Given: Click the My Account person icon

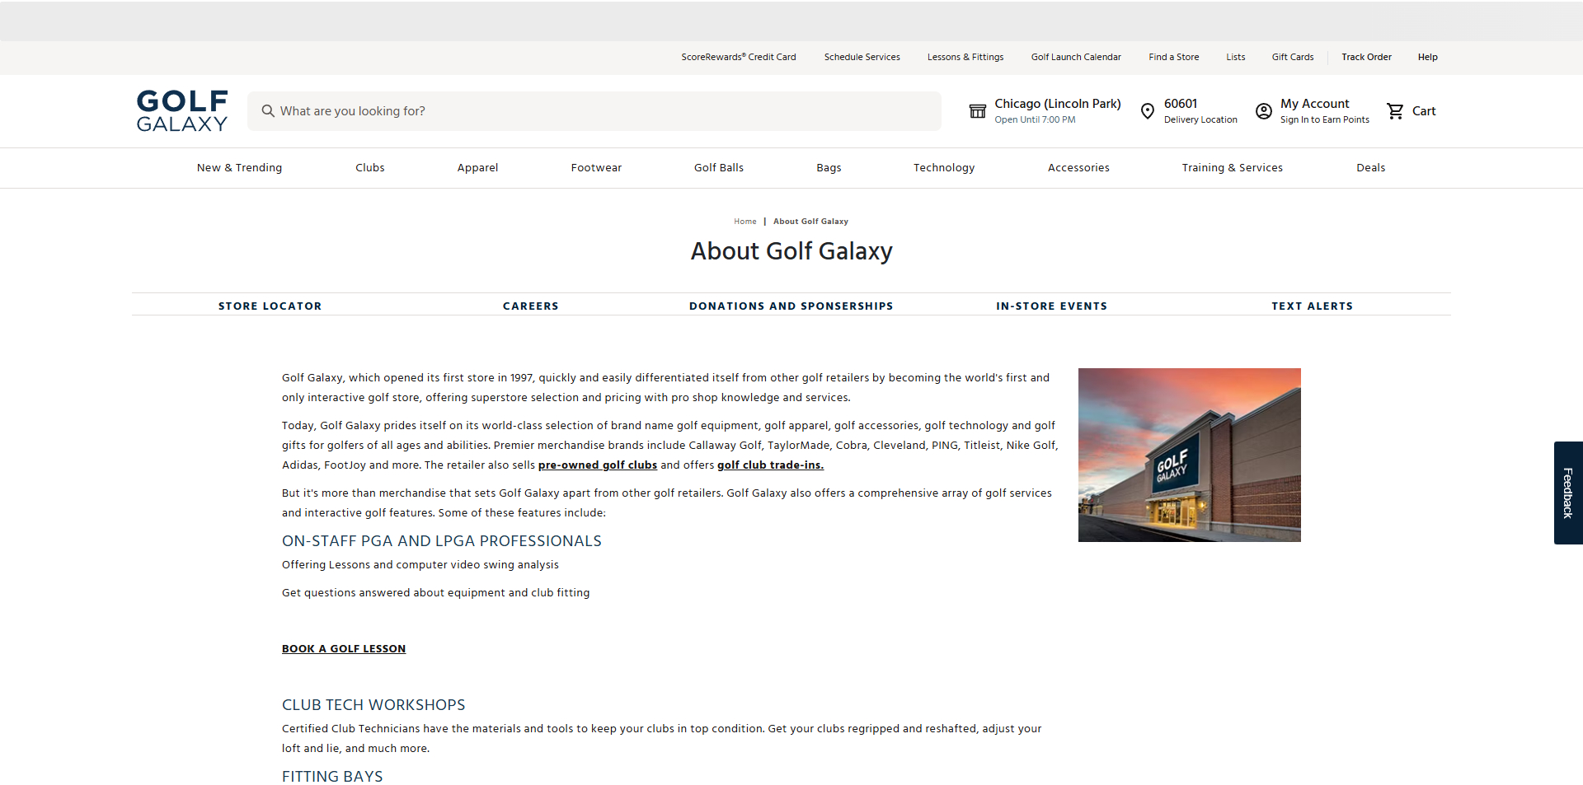Looking at the screenshot, I should click(1264, 110).
